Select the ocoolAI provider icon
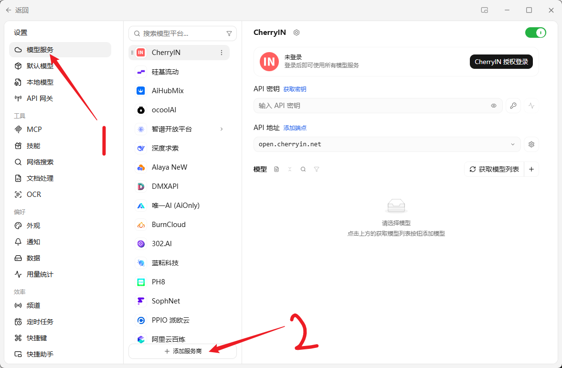 tap(141, 110)
